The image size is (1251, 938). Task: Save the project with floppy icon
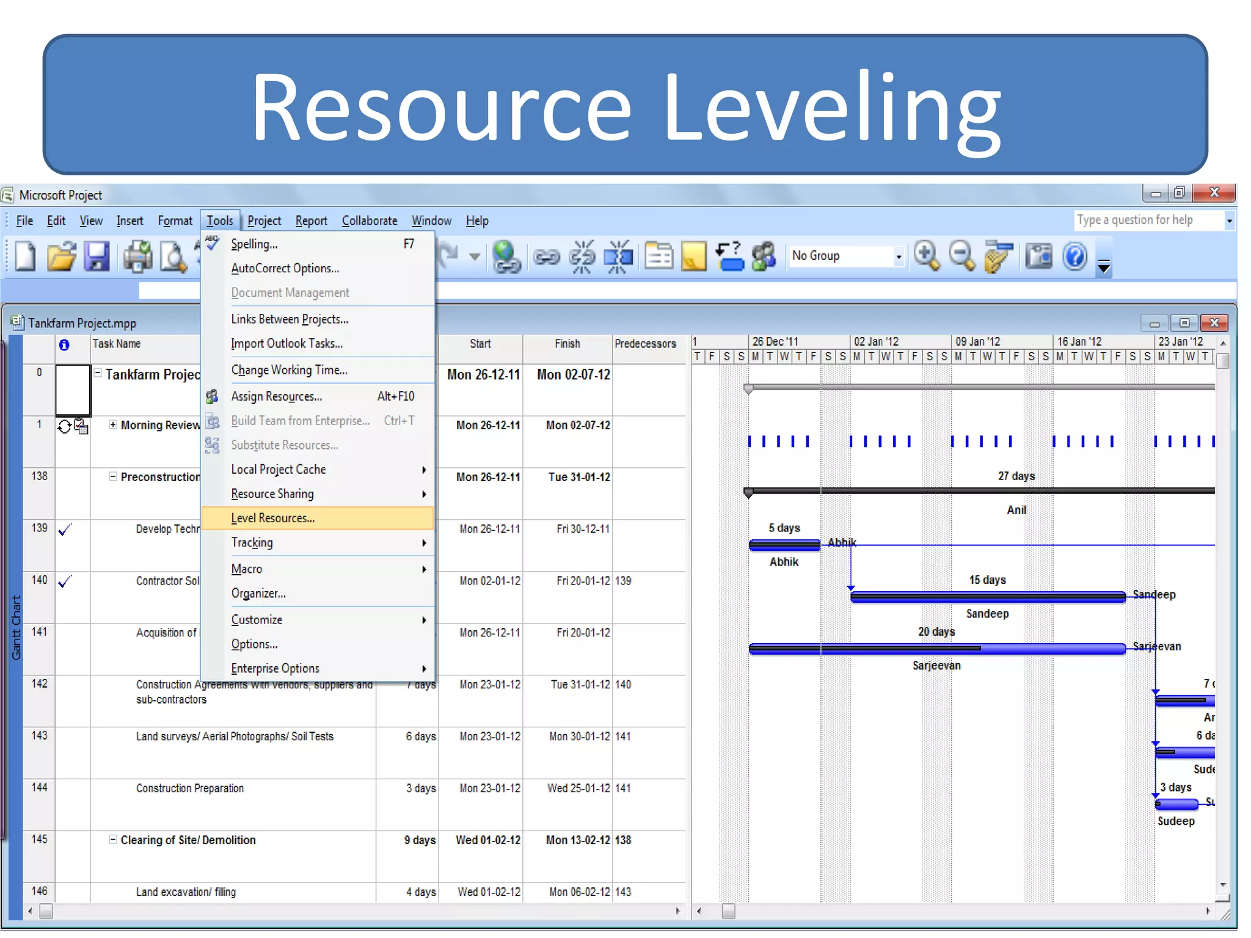click(x=97, y=256)
